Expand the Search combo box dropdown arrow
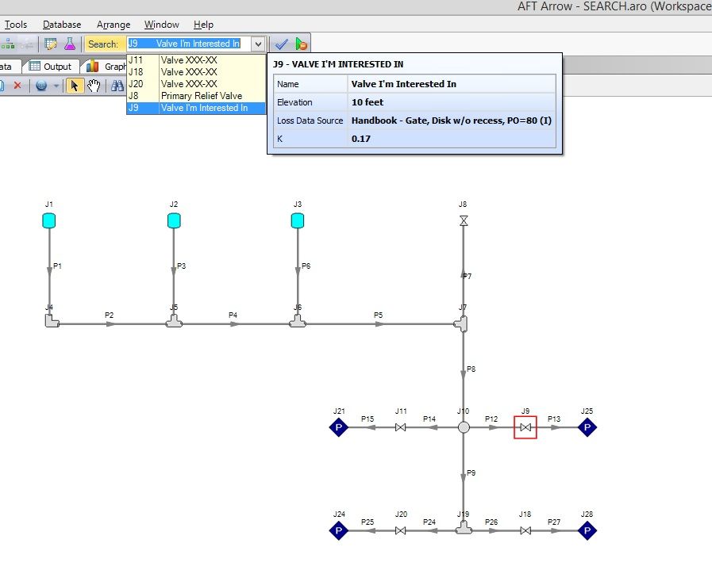The width and height of the screenshot is (712, 570). [x=258, y=44]
